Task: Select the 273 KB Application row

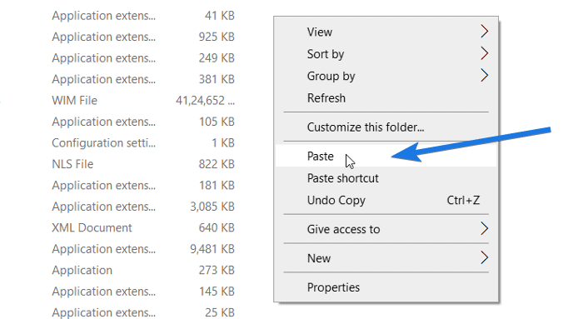Action: [x=143, y=270]
